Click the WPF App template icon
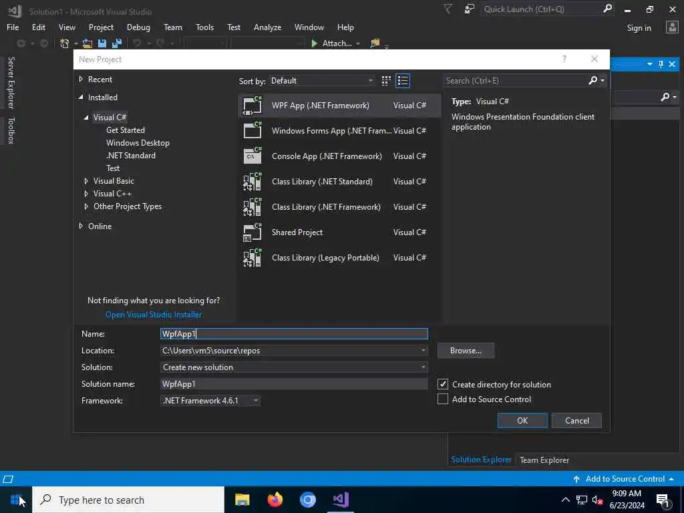This screenshot has width=684, height=513. point(252,106)
